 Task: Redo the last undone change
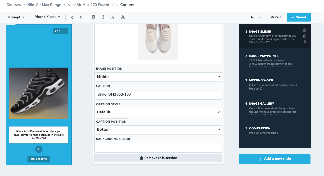point(260,17)
